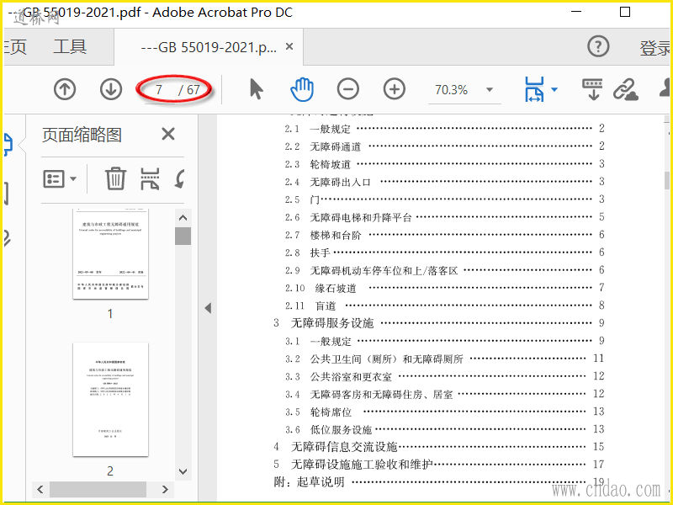Toggle scrolling mode toolbar icon

593,89
